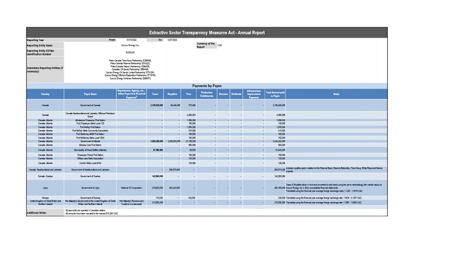Click the 'Payee Name' column header
This screenshot has width=454, height=275.
(90, 94)
